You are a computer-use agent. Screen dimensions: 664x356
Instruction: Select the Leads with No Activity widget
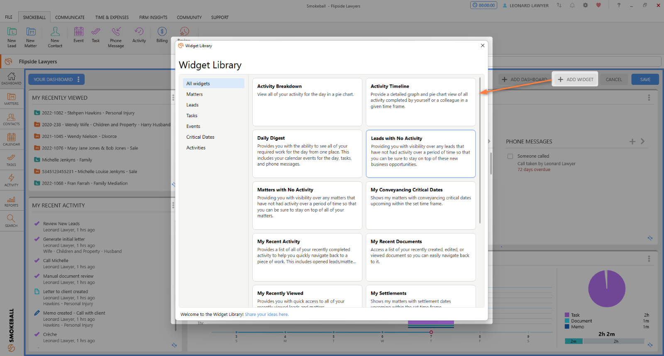click(421, 154)
